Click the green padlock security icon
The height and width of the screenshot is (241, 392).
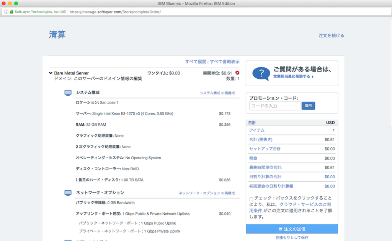click(x=11, y=12)
